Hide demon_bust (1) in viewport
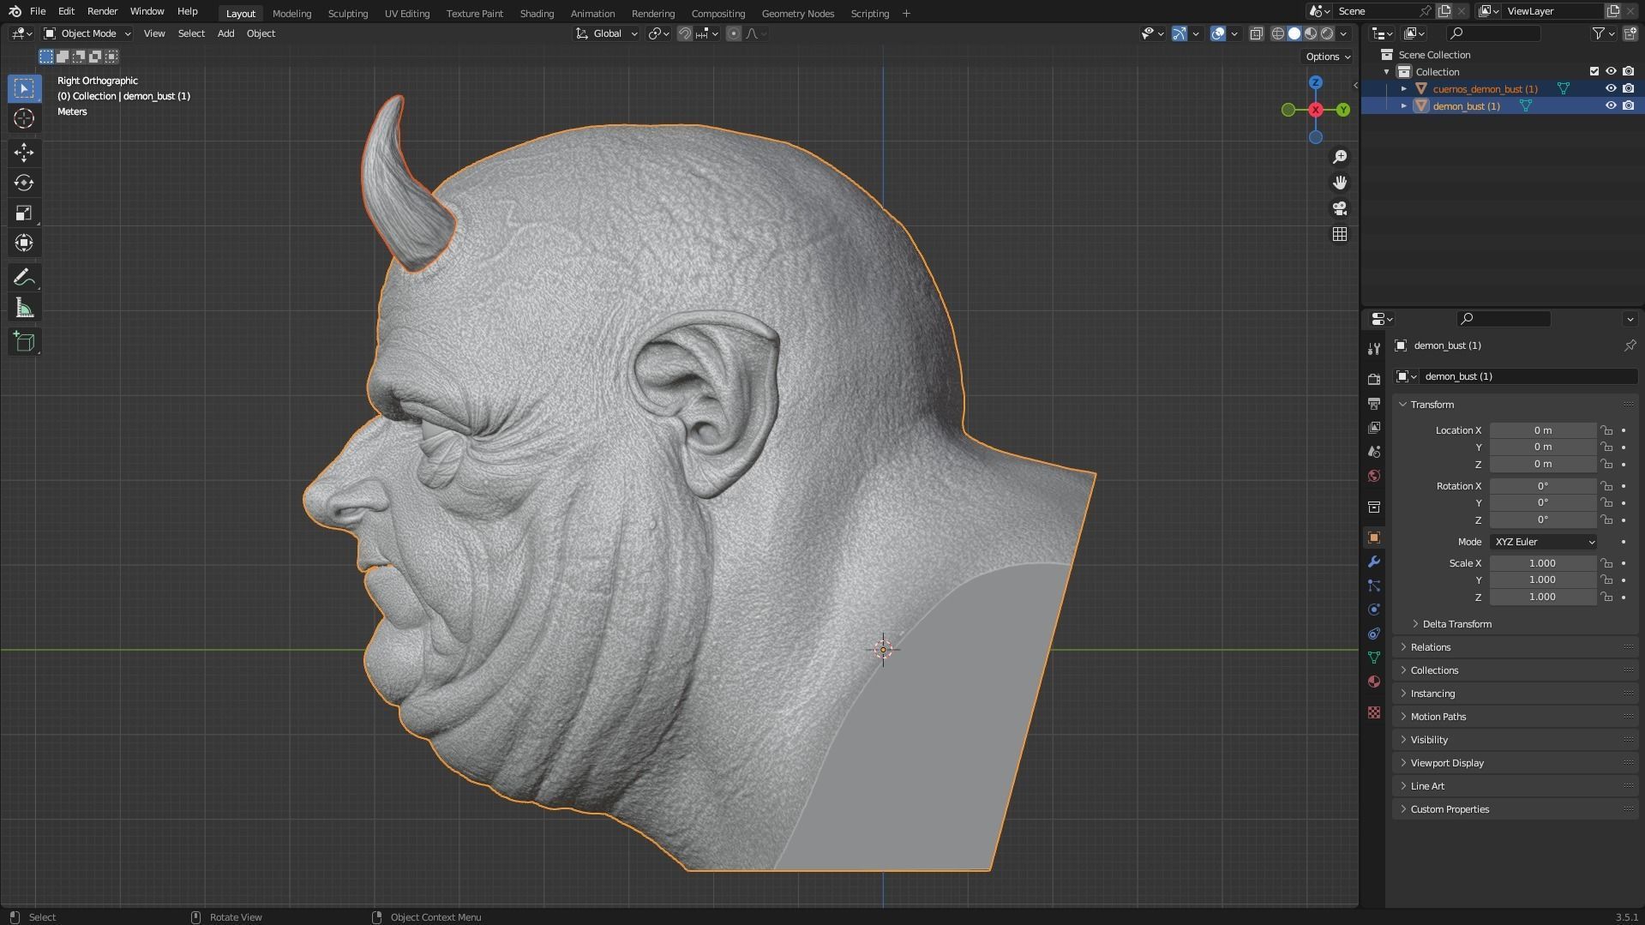 click(1611, 105)
